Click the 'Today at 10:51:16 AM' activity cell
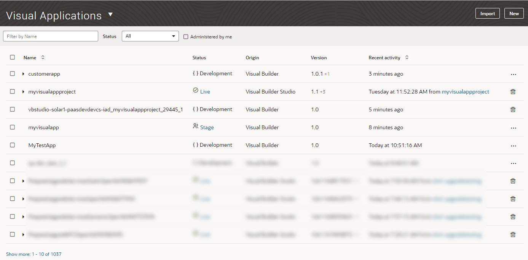Screen dimensions: 528x260 [396, 145]
